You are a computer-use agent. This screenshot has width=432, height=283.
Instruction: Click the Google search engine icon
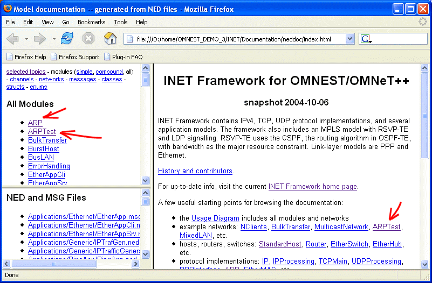(x=366, y=39)
